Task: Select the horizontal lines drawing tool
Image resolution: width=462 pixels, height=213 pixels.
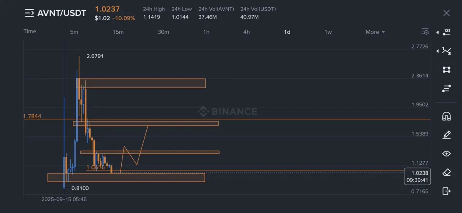Action: (x=447, y=89)
